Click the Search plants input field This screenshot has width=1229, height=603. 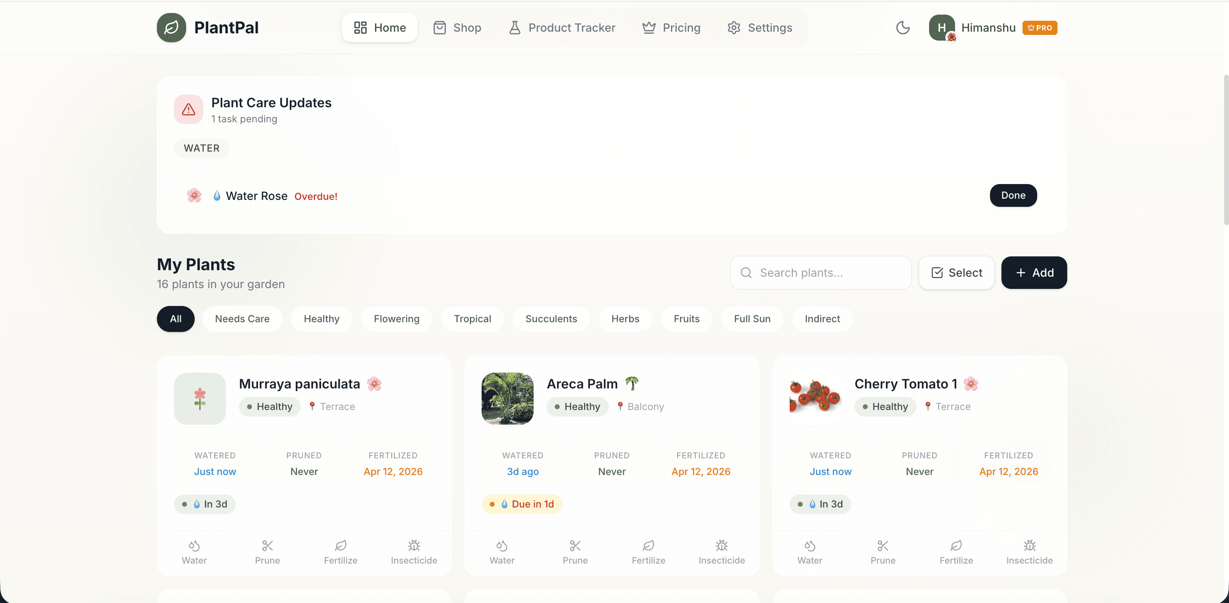tap(821, 273)
